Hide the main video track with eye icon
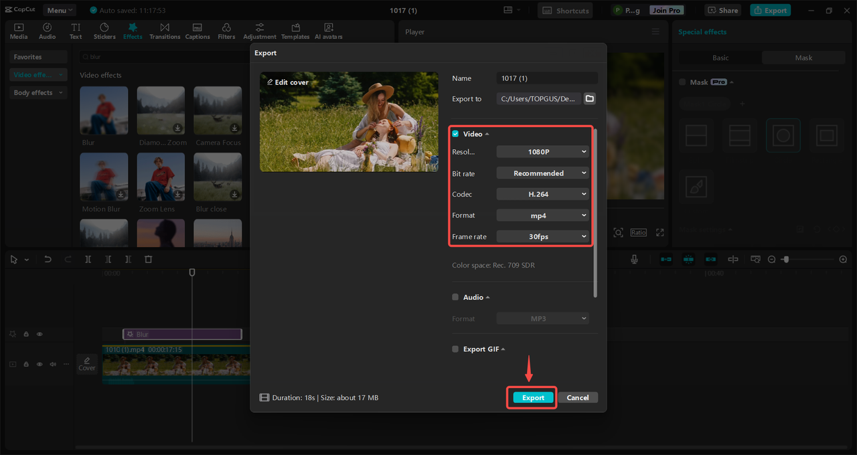The height and width of the screenshot is (455, 857). 40,364
